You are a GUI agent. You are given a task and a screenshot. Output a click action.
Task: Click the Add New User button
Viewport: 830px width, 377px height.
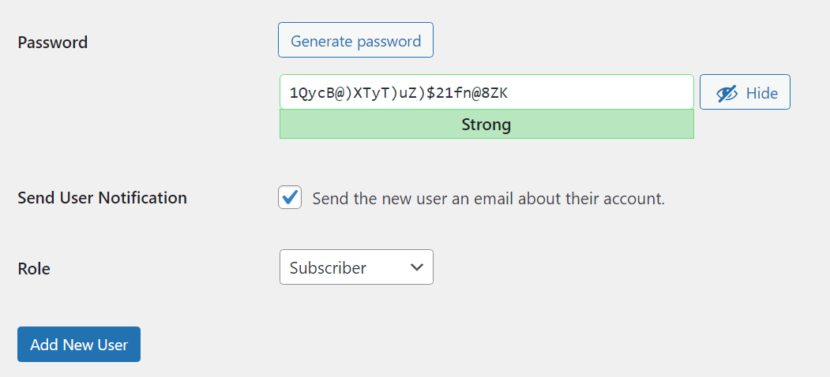tap(79, 344)
